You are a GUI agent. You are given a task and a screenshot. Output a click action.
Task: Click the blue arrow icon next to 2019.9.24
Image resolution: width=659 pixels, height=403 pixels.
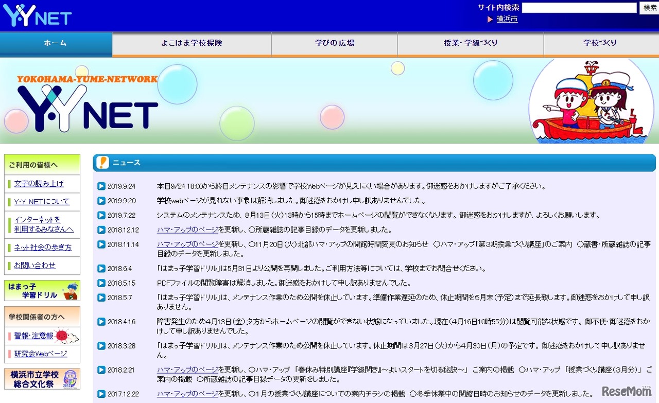point(101,186)
